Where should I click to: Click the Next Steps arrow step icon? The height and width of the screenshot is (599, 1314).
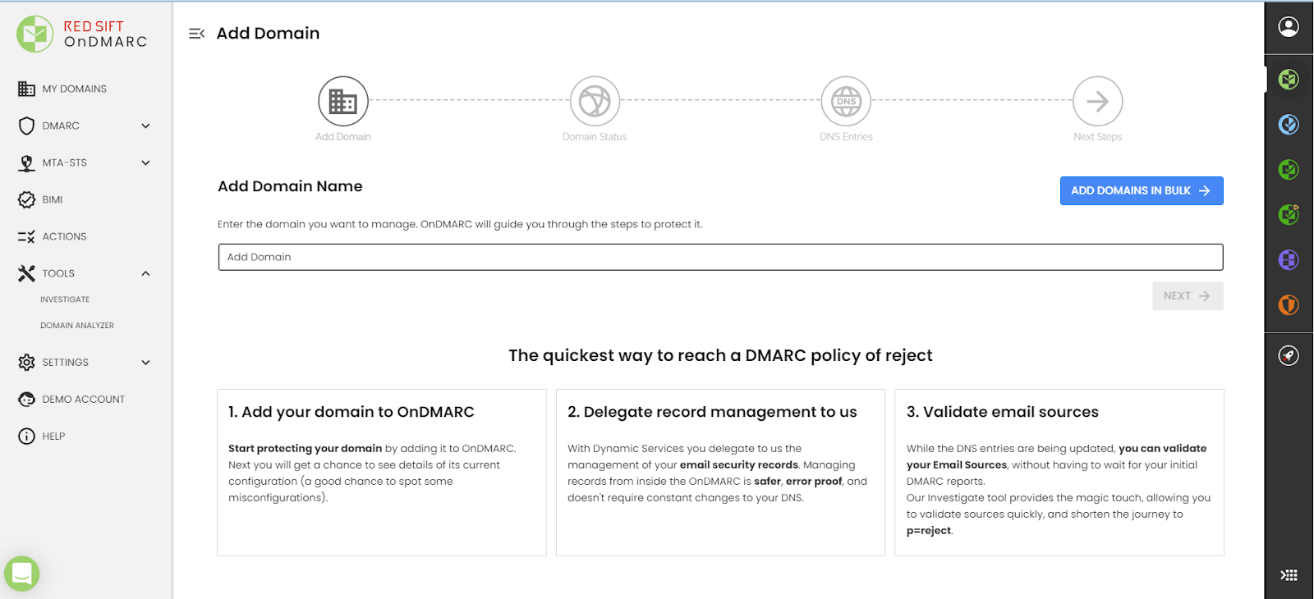1097,101
